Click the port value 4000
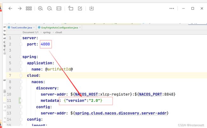This screenshot has width=207, height=128. (x=45, y=44)
